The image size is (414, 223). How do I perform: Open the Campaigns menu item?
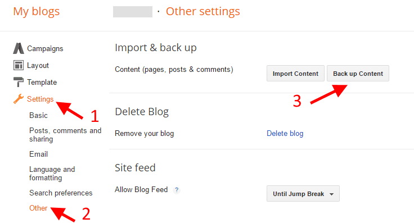45,49
